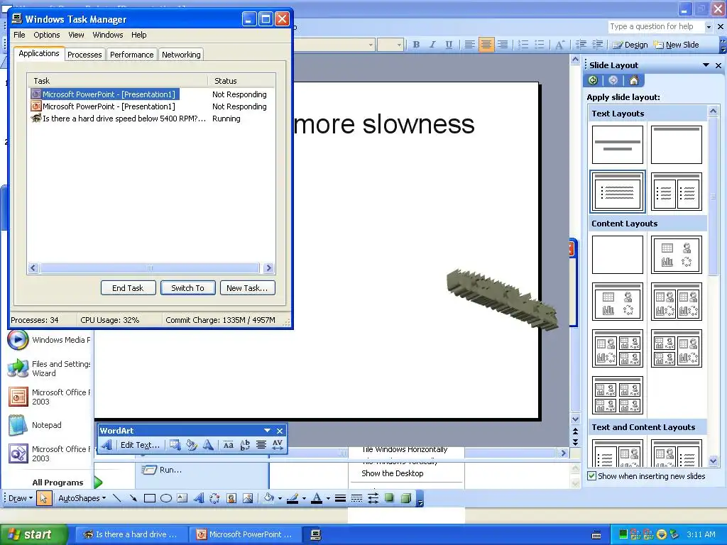This screenshot has height=545, width=727.
Task: Click WordArt Character Spacing AV icon
Action: point(278,445)
